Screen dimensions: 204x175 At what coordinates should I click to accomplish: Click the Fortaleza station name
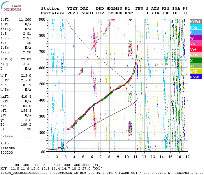coord(53,13)
